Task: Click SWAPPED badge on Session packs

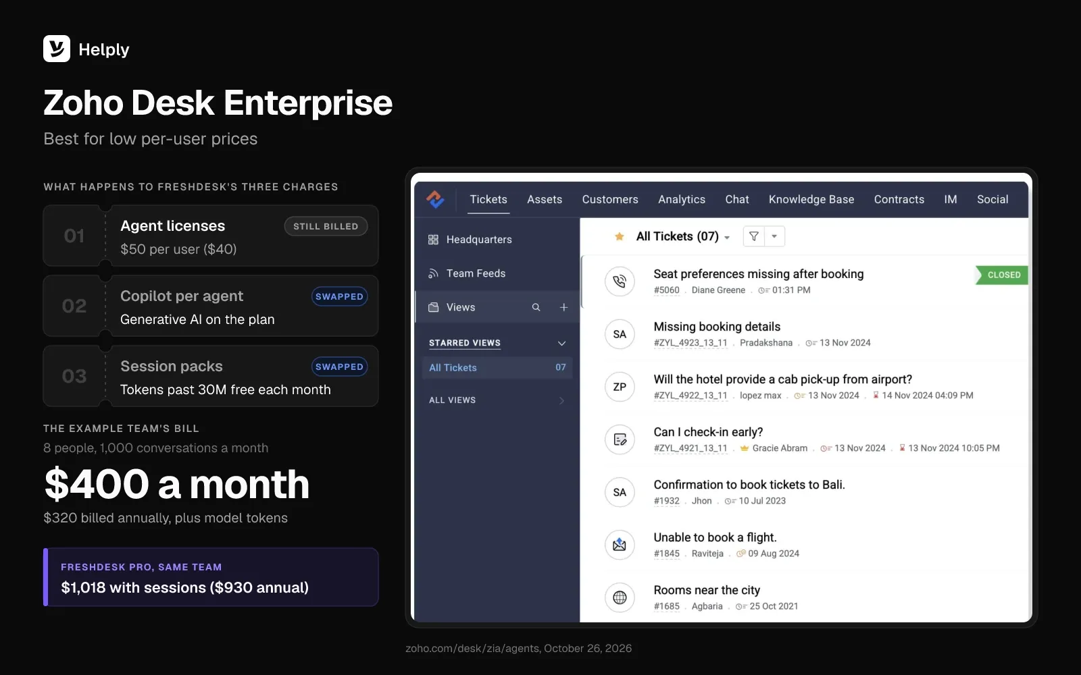Action: [x=339, y=367]
